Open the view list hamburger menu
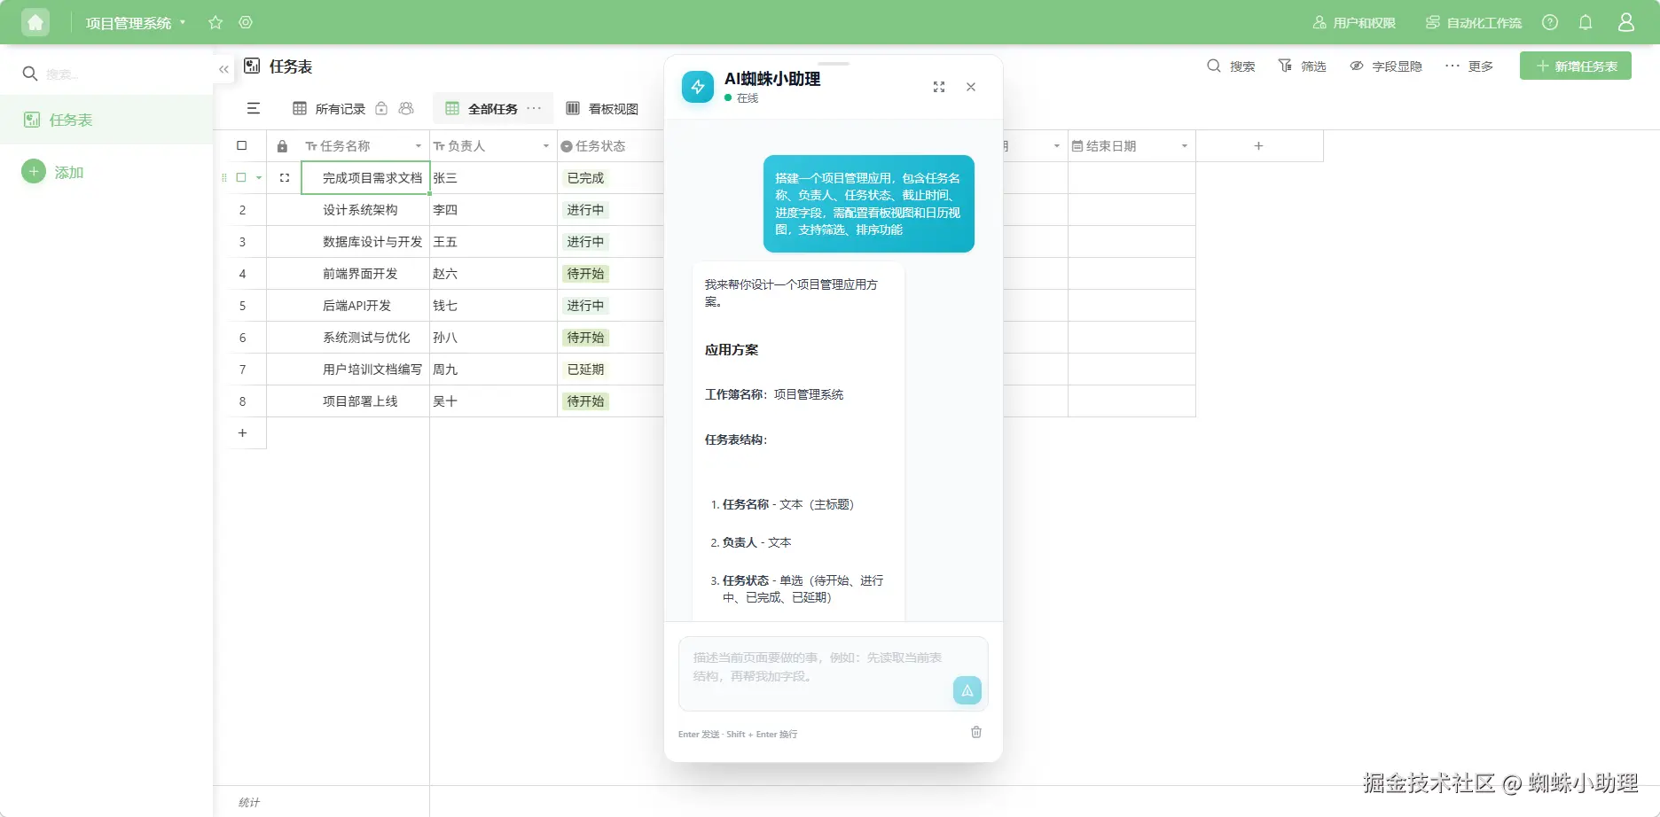The width and height of the screenshot is (1660, 817). tap(254, 108)
